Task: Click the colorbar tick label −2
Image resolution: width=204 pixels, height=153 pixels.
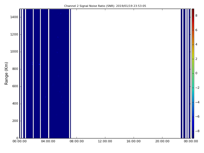Action: coord(197,88)
